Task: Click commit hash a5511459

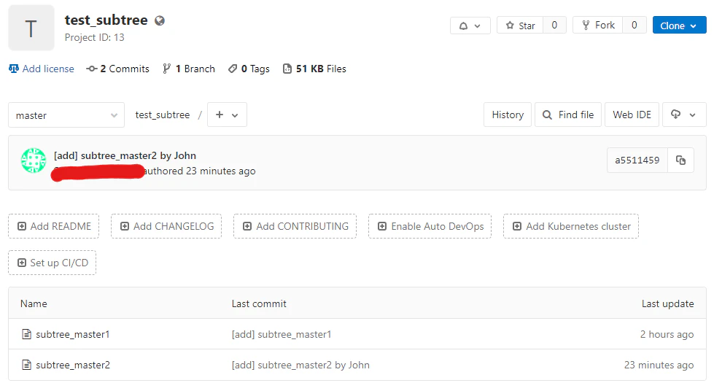Action: point(637,160)
